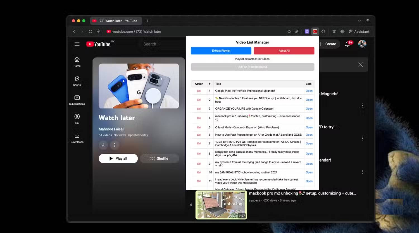Click the address bar URL
419x233 pixels.
click(137, 32)
